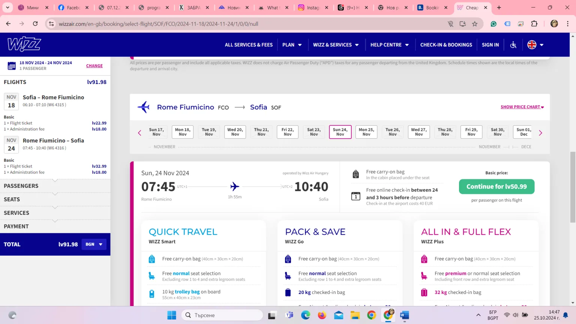Open Task View from the taskbar
The height and width of the screenshot is (324, 576).
tap(272, 315)
